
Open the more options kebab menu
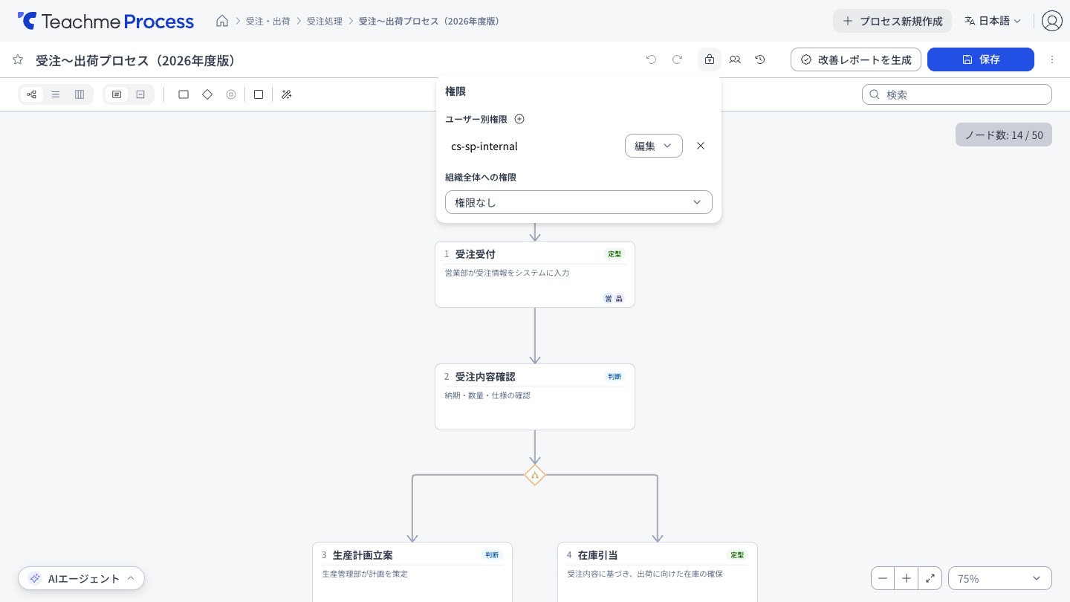[x=1052, y=59]
